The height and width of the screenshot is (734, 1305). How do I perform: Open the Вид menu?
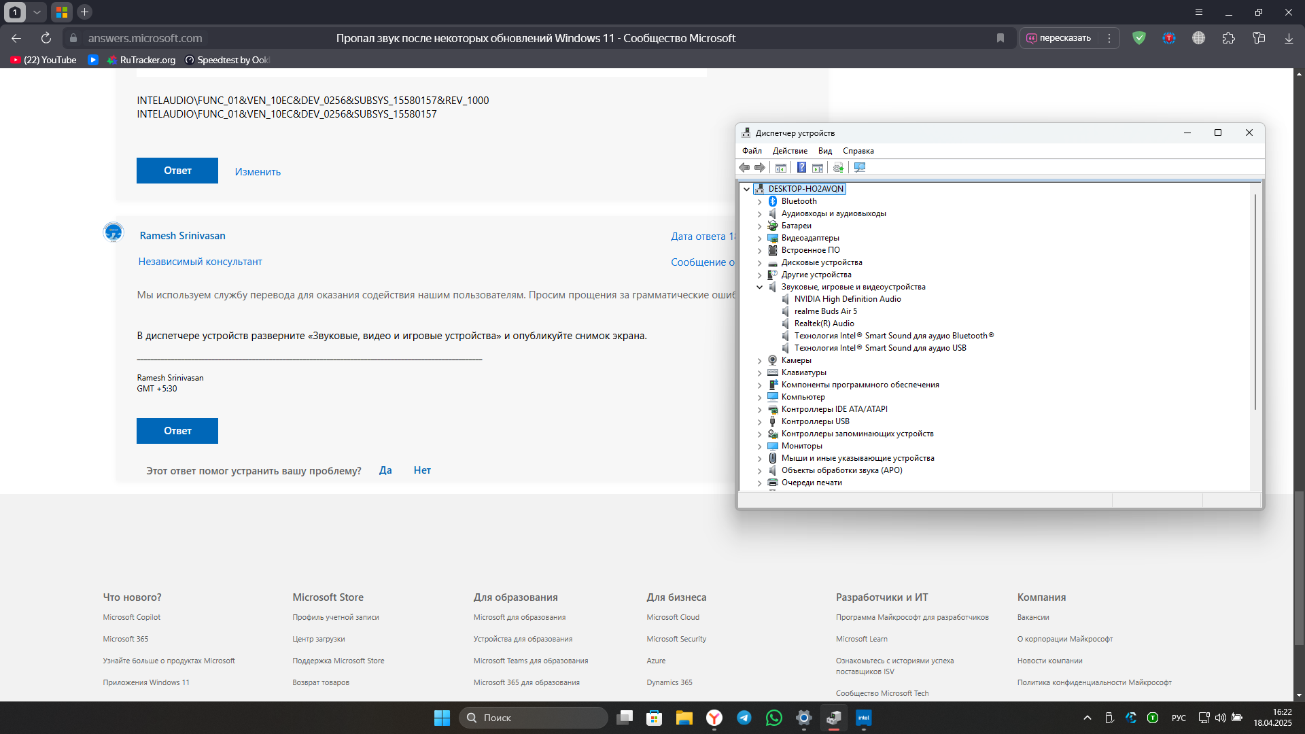(825, 151)
